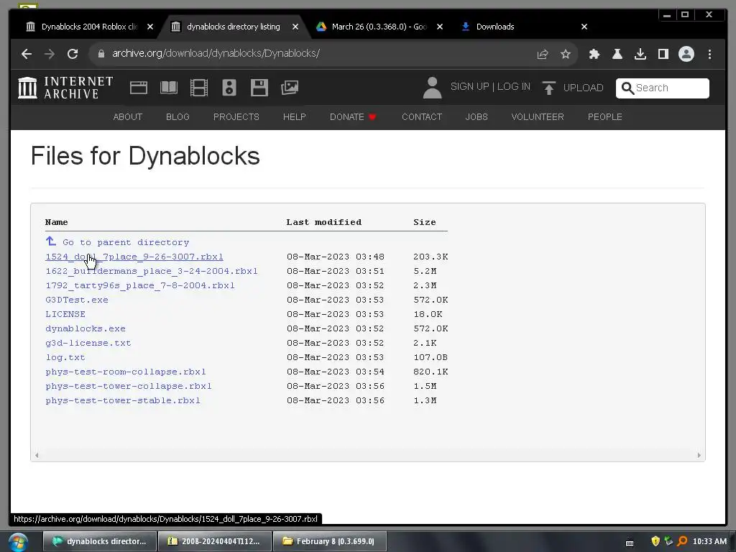Switch to Dynablocks 2004 Roblox client tab
Image resolution: width=736 pixels, height=552 pixels.
(x=88, y=27)
